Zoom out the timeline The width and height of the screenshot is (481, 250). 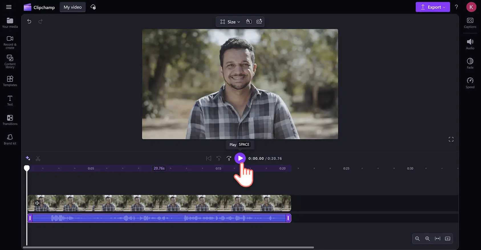click(417, 239)
